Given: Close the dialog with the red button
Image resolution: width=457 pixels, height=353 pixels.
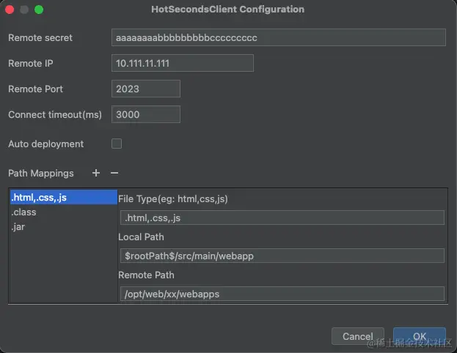Looking at the screenshot, I should click(x=10, y=10).
